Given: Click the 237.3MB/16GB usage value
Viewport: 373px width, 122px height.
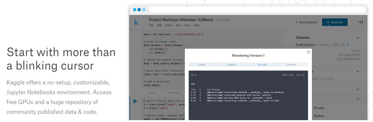Looking at the screenshot, I should [x=349, y=55].
